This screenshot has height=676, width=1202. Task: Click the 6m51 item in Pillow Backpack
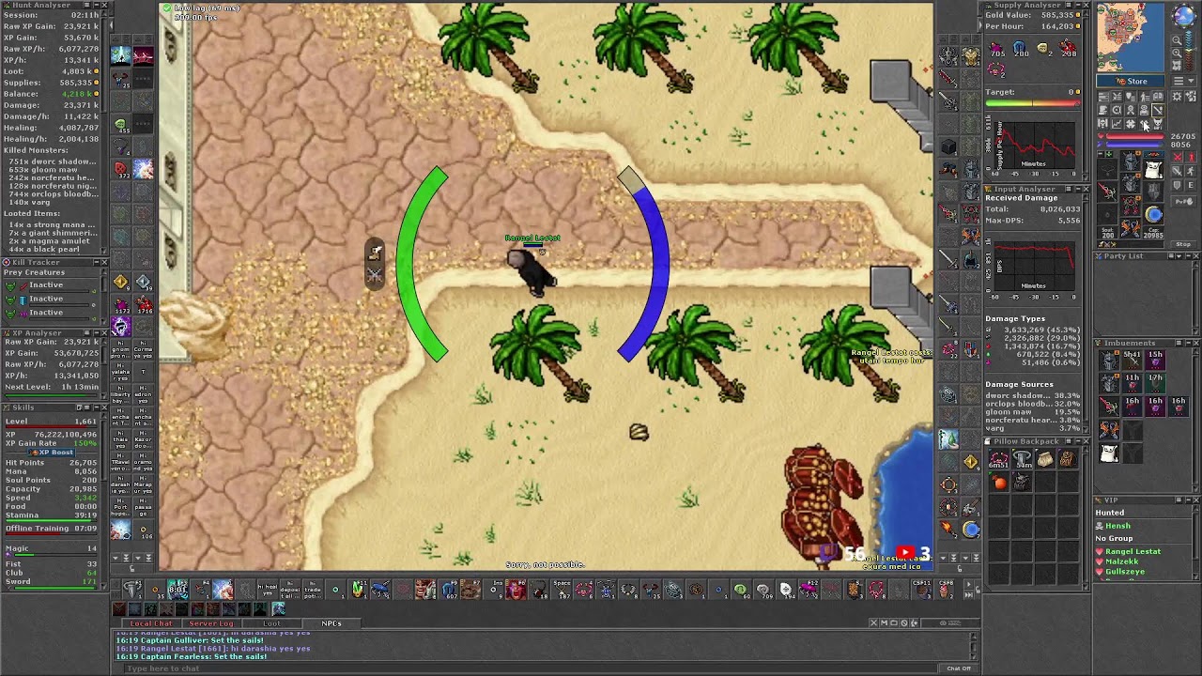tap(999, 459)
